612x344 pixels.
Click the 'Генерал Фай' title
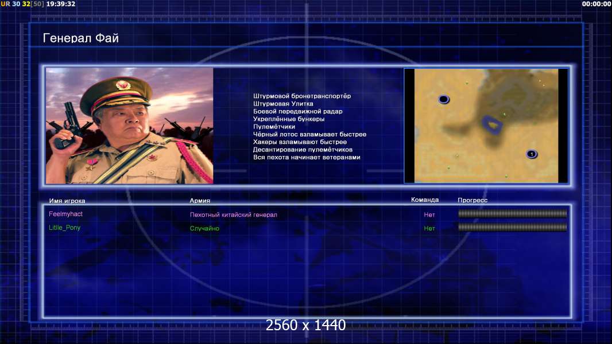(81, 38)
